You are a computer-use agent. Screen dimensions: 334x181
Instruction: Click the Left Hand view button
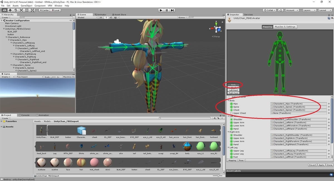[233, 90]
